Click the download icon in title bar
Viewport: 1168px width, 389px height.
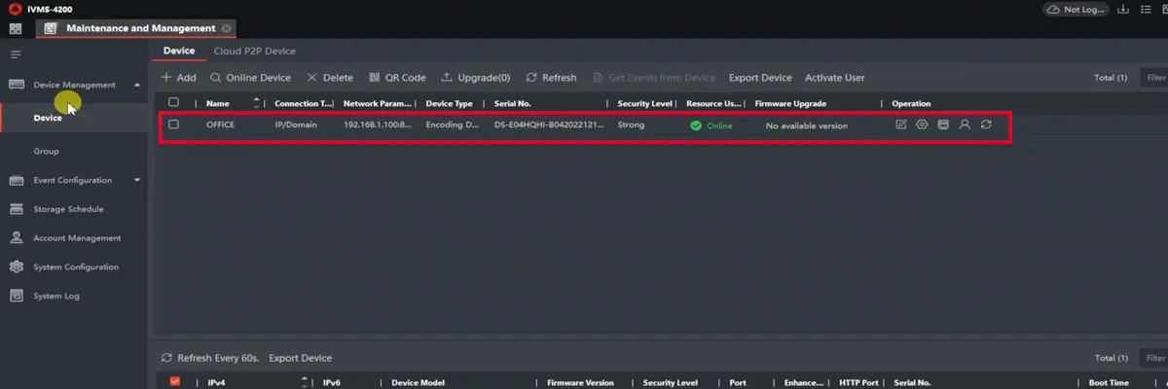point(1123,9)
